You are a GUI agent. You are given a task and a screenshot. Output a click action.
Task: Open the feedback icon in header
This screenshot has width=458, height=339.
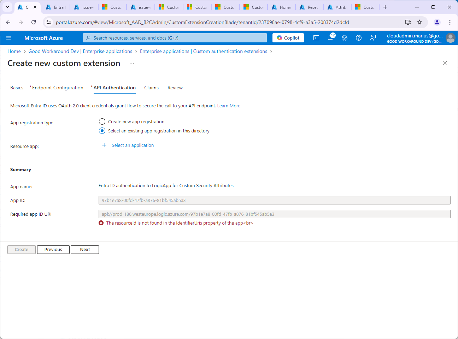click(x=373, y=38)
